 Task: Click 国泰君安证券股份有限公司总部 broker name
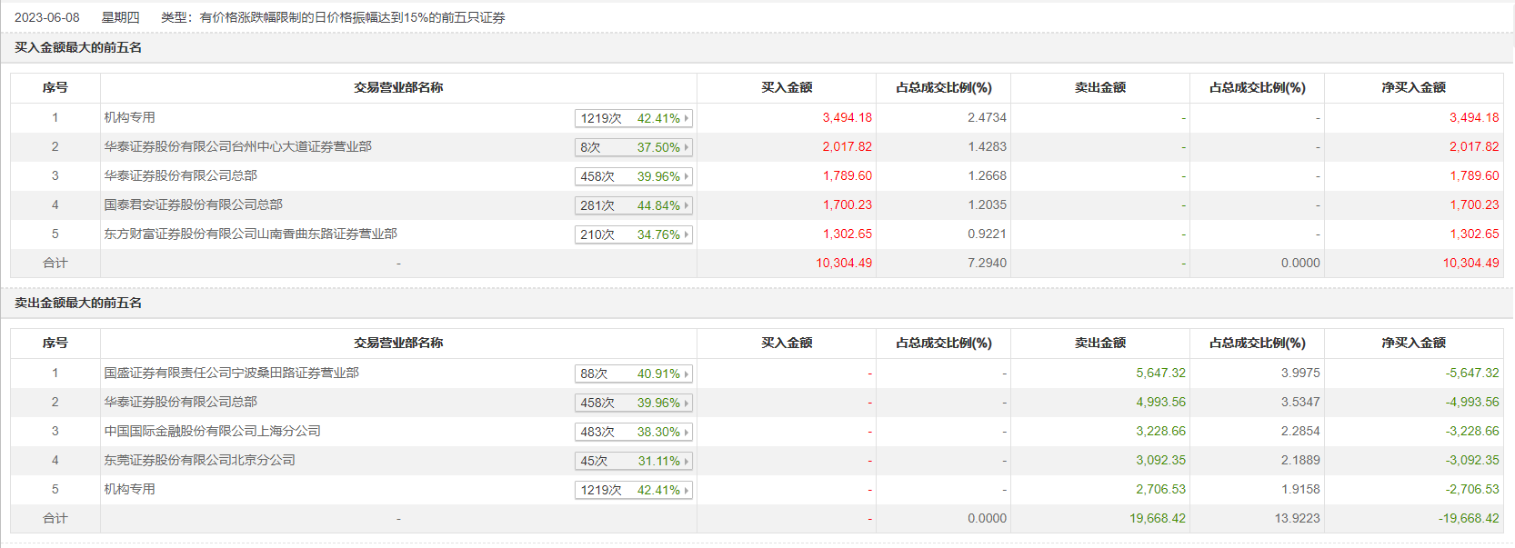coord(193,204)
